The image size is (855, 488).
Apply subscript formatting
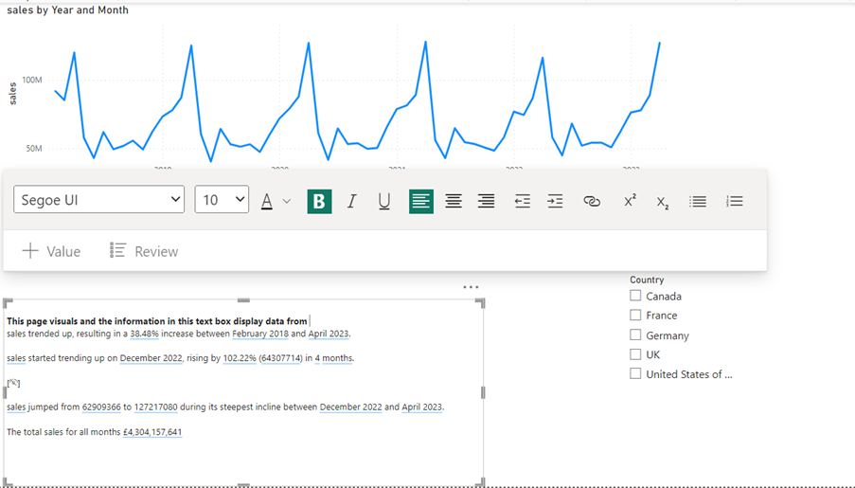point(663,202)
